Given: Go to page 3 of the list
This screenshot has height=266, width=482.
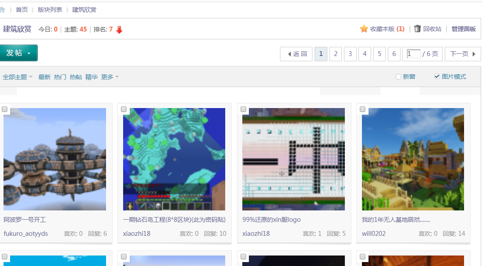Looking at the screenshot, I should click(x=350, y=54).
